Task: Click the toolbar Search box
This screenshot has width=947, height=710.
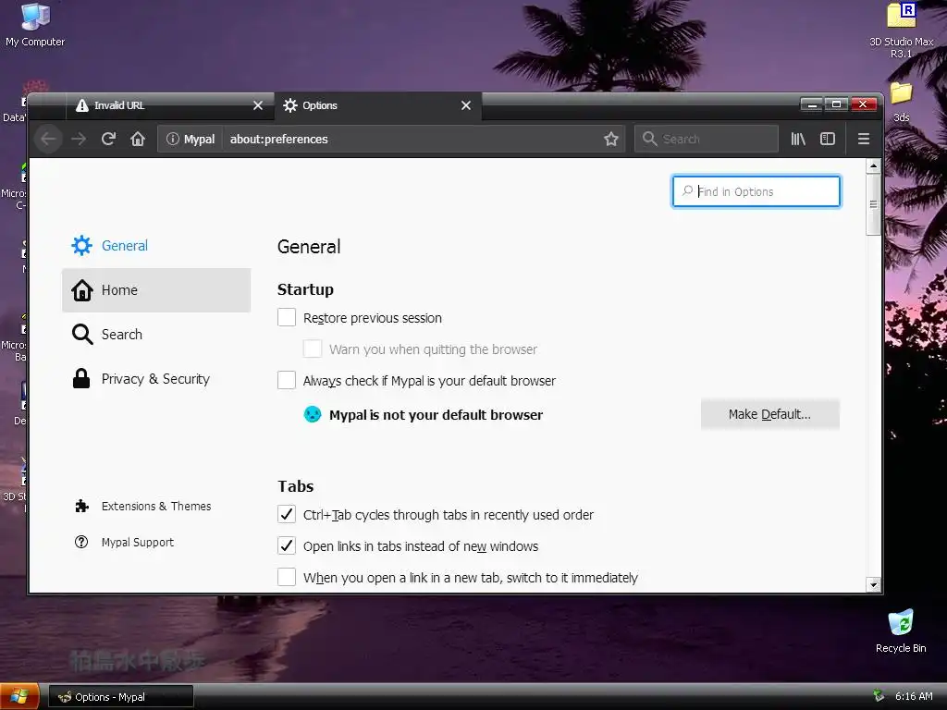Action: click(x=706, y=139)
